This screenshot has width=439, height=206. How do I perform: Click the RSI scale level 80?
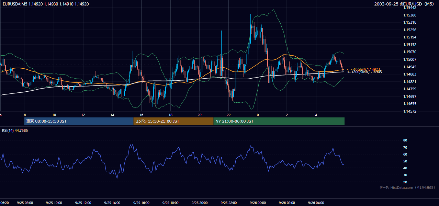(x=405, y=140)
